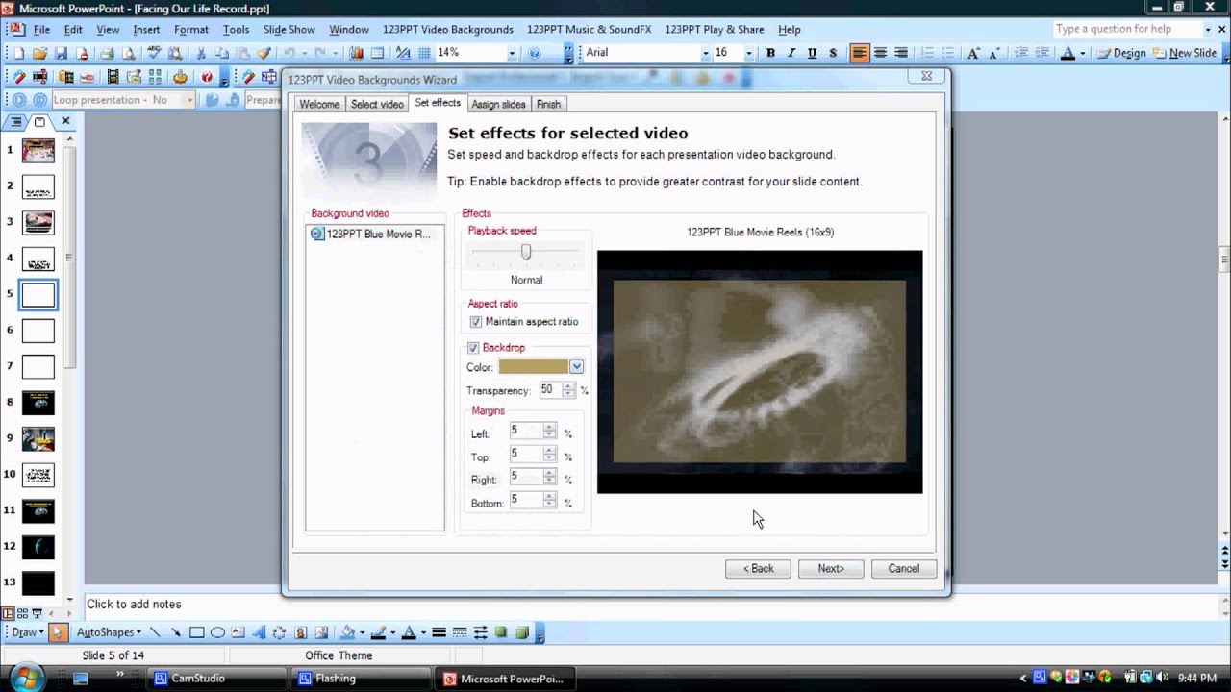Click the tan backdrop color swatch
The width and height of the screenshot is (1231, 692).
pyautogui.click(x=534, y=367)
